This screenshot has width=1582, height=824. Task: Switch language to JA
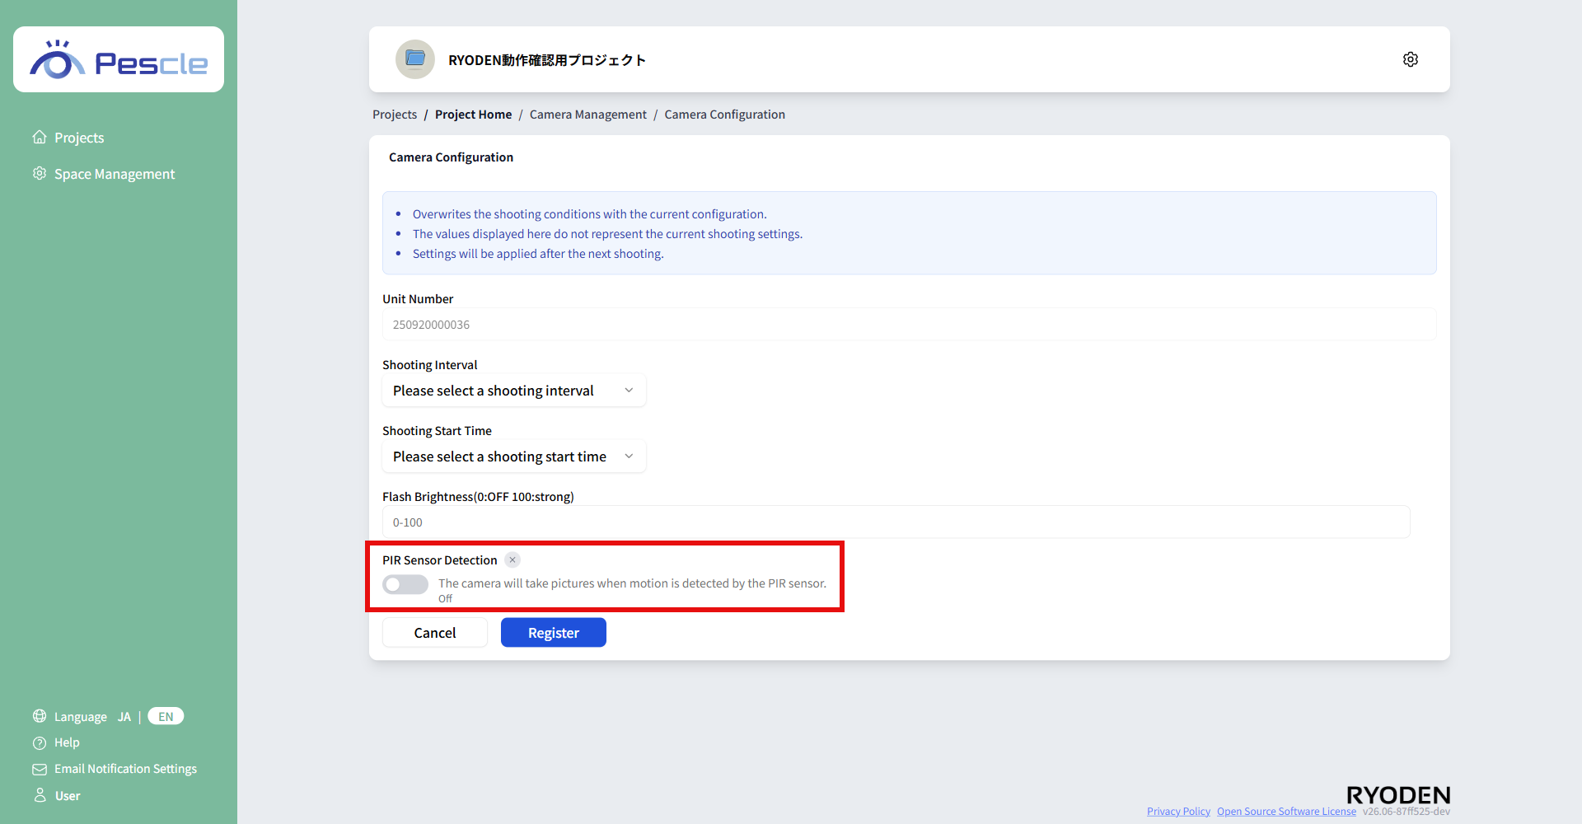pos(124,717)
